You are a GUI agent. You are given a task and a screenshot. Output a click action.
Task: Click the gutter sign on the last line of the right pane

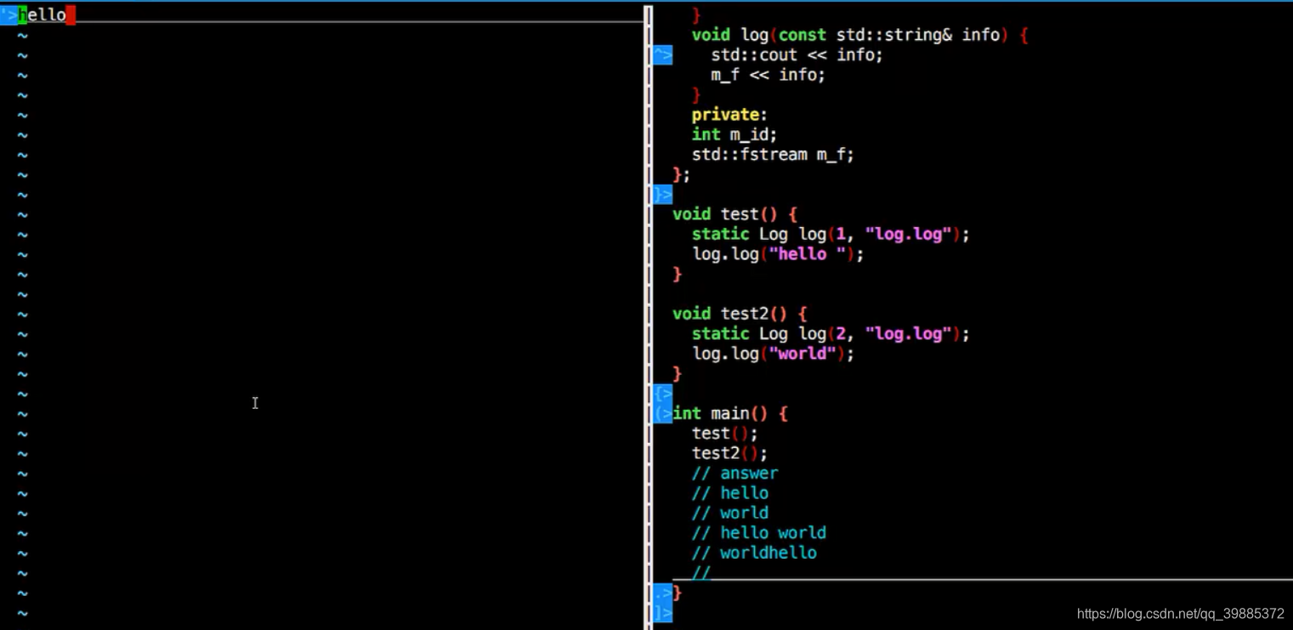point(663,612)
